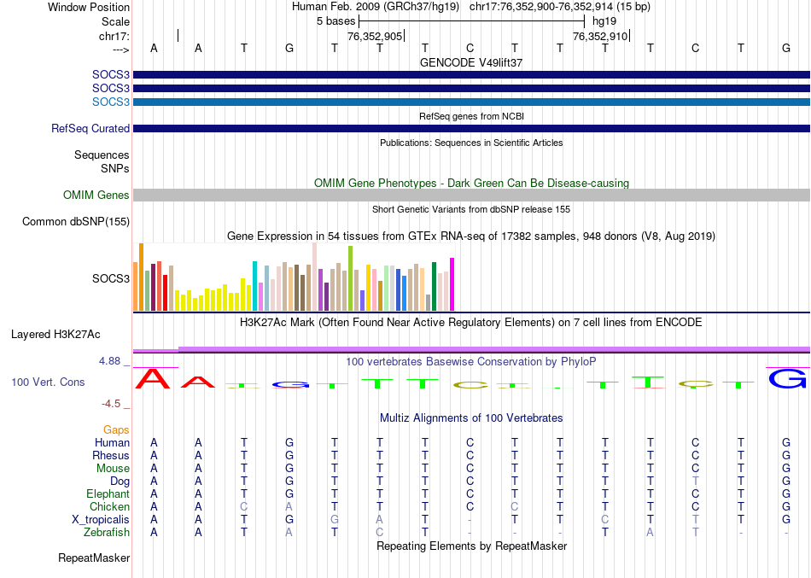The height and width of the screenshot is (578, 811).
Task: Click the Scale track label
Action: 115,21
